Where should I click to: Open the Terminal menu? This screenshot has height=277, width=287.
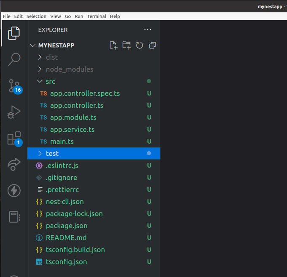pos(97,16)
